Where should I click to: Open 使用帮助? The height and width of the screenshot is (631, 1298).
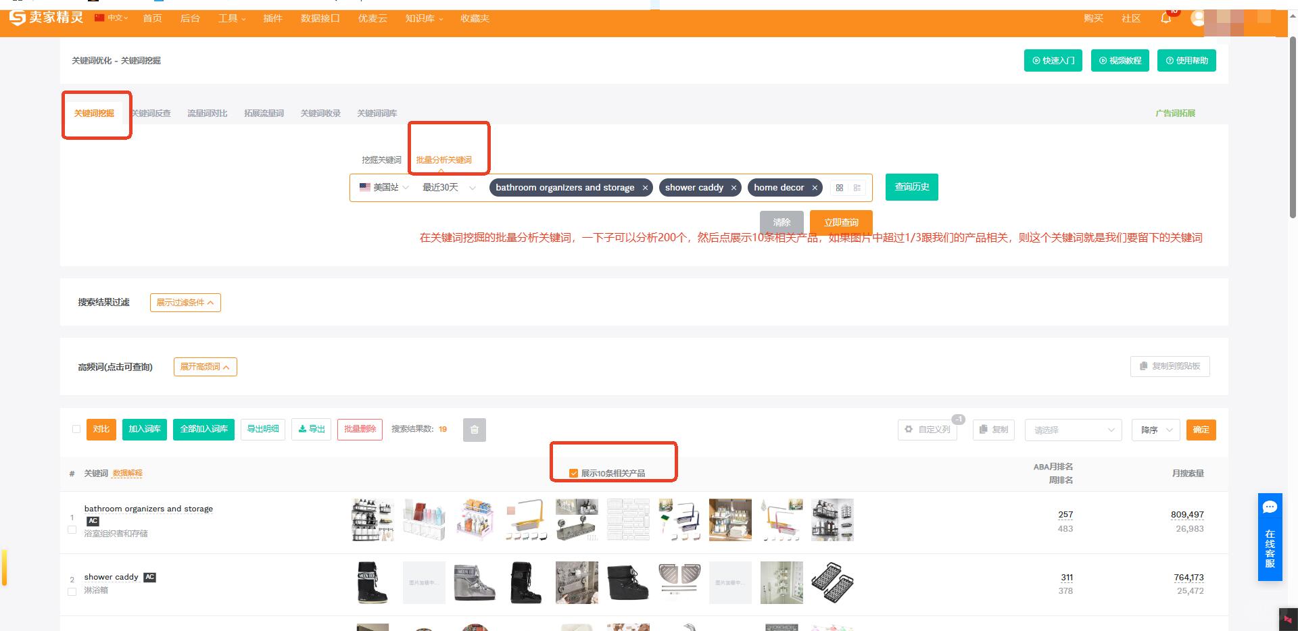click(x=1186, y=61)
